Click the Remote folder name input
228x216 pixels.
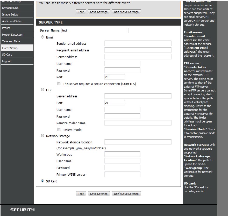tap(138, 123)
